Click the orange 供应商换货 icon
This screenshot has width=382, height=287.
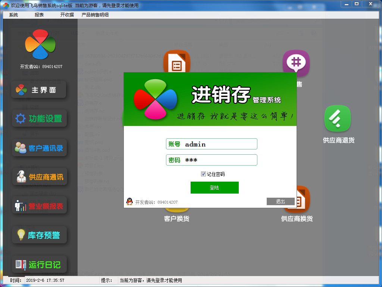tap(303, 199)
